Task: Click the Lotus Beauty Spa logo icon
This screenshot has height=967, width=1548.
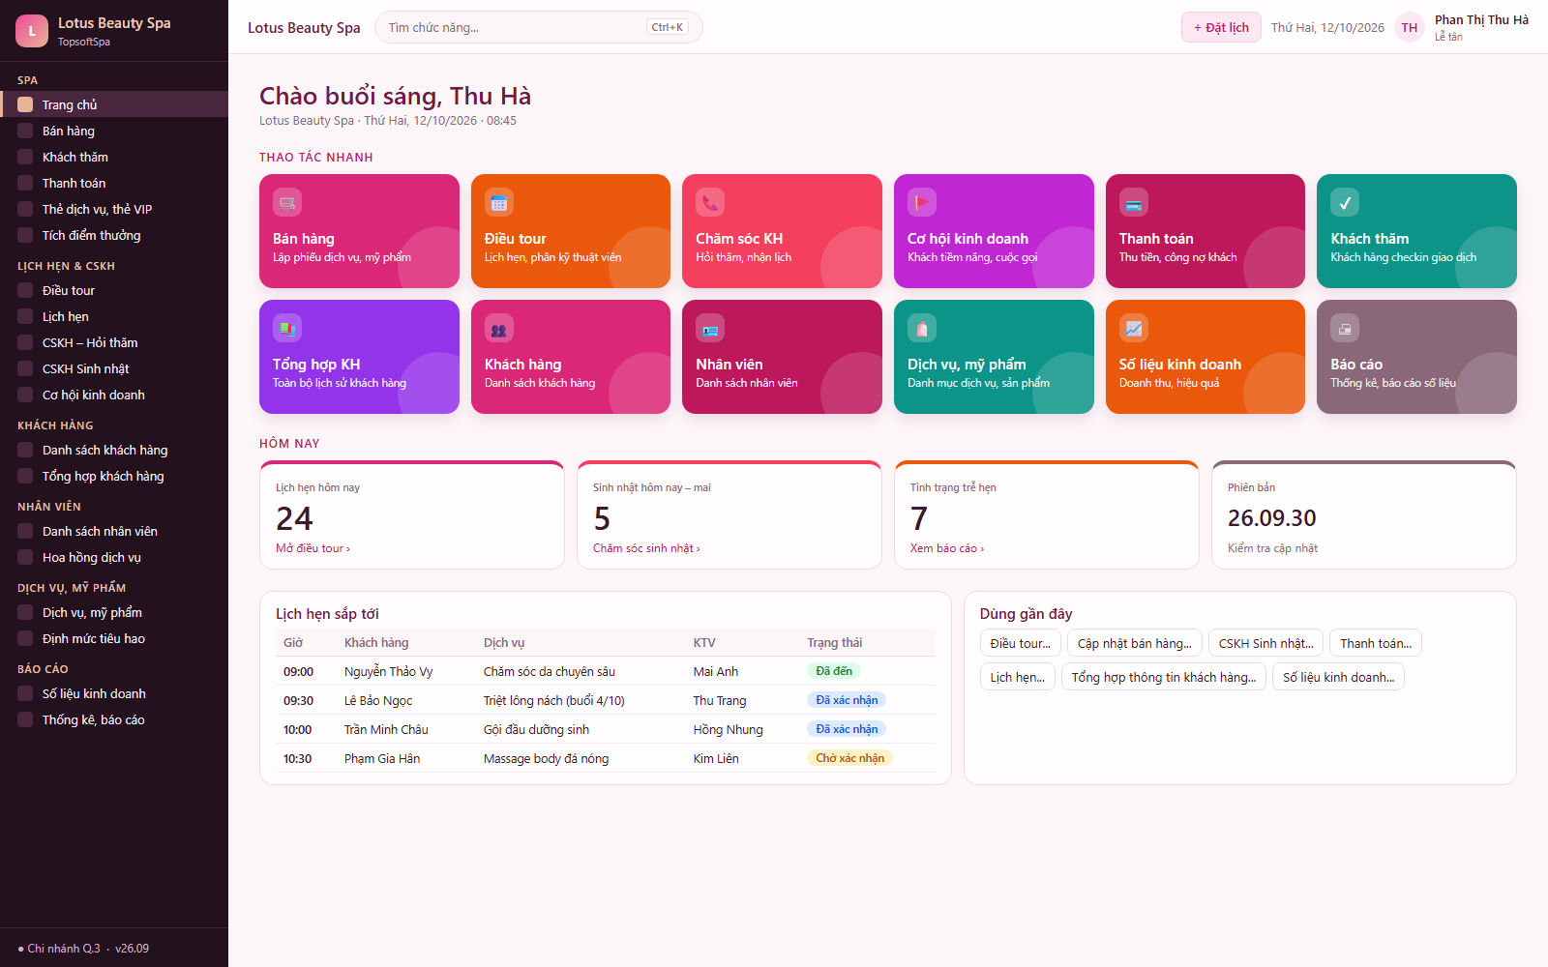Action: 32,31
